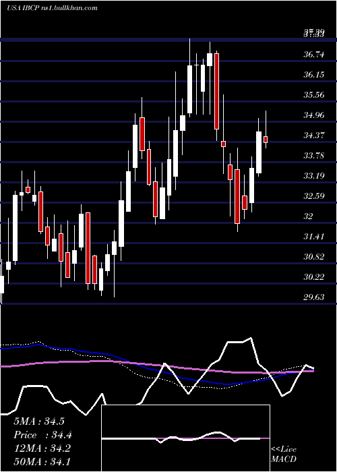Click the 34.37 price axis label
The height and width of the screenshot is (472, 337).
[x=314, y=135]
